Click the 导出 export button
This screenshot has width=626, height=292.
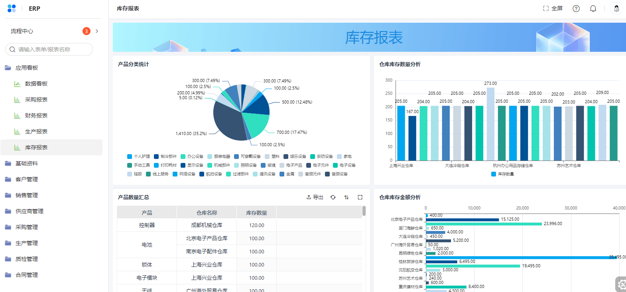(x=315, y=197)
